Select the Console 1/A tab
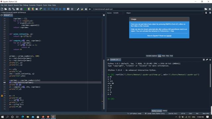212x119 pixels. 115,59
